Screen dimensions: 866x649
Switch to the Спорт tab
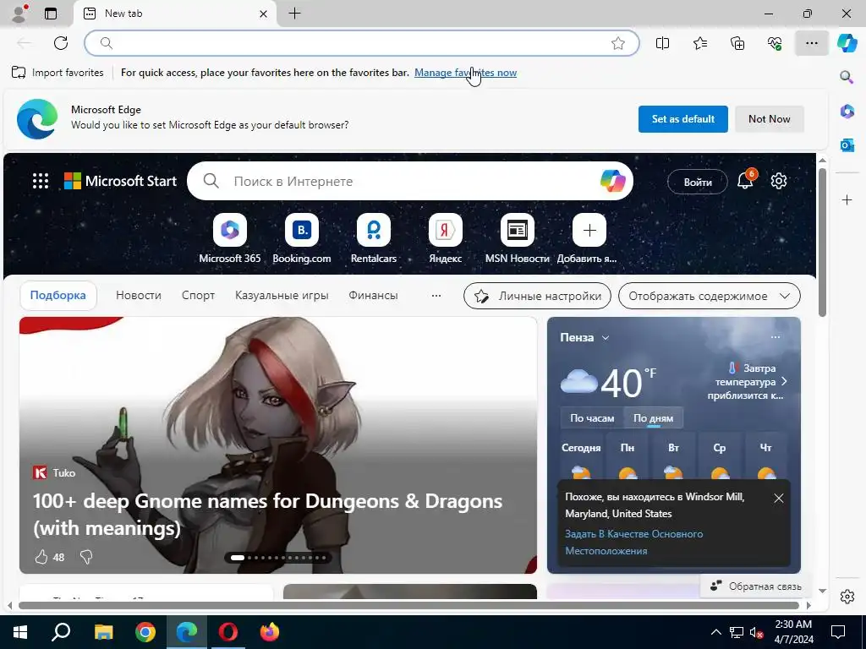(x=198, y=295)
